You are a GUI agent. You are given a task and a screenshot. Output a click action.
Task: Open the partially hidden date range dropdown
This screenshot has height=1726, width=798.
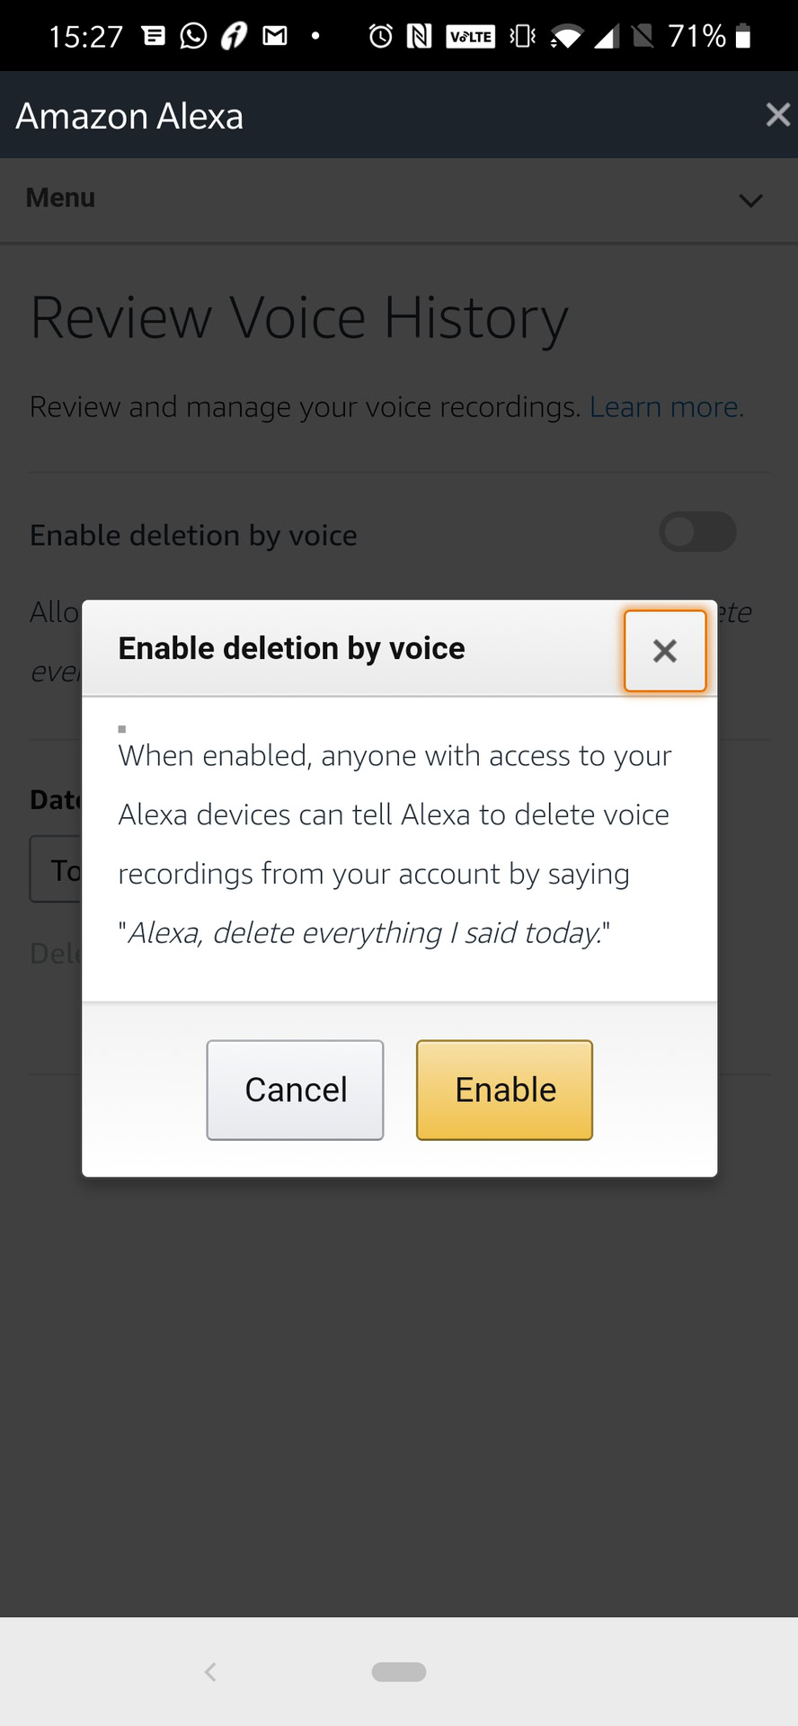[x=57, y=869]
